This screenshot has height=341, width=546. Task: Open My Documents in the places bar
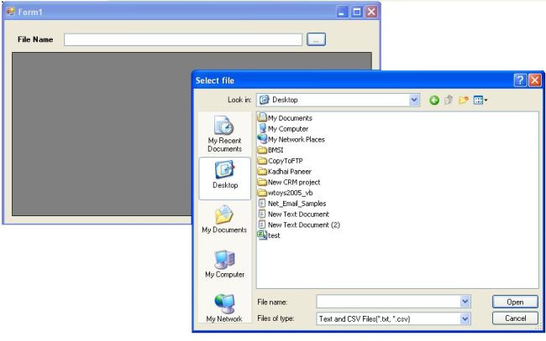(224, 220)
